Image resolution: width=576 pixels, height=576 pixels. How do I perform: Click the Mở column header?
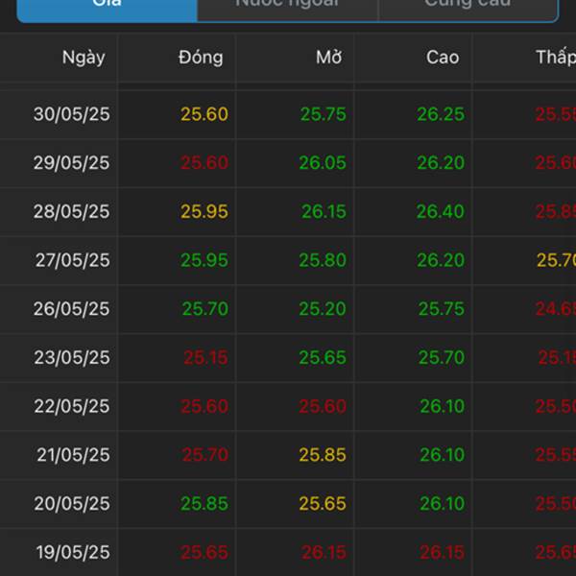(328, 58)
